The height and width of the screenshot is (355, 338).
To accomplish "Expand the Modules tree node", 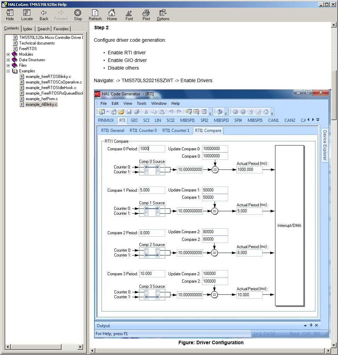I will 8,54.
